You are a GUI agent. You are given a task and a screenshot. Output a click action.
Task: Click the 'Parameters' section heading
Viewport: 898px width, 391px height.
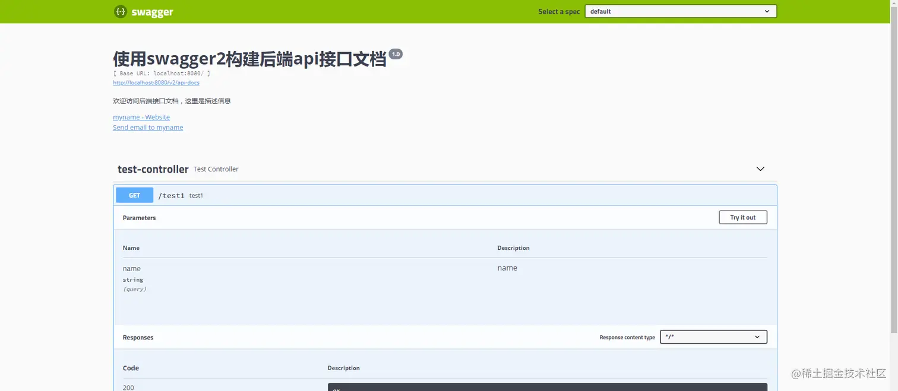(x=139, y=218)
